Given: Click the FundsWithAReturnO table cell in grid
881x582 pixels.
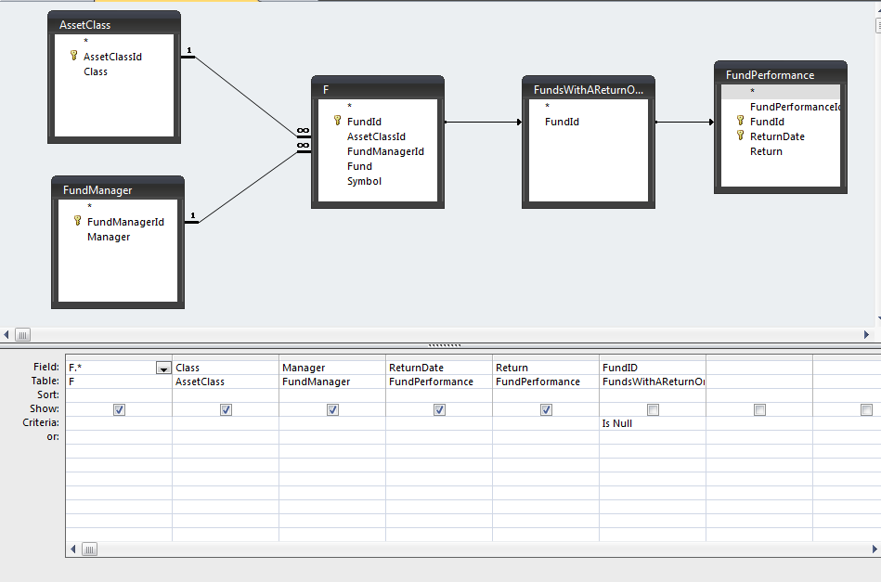Looking at the screenshot, I should pos(653,382).
